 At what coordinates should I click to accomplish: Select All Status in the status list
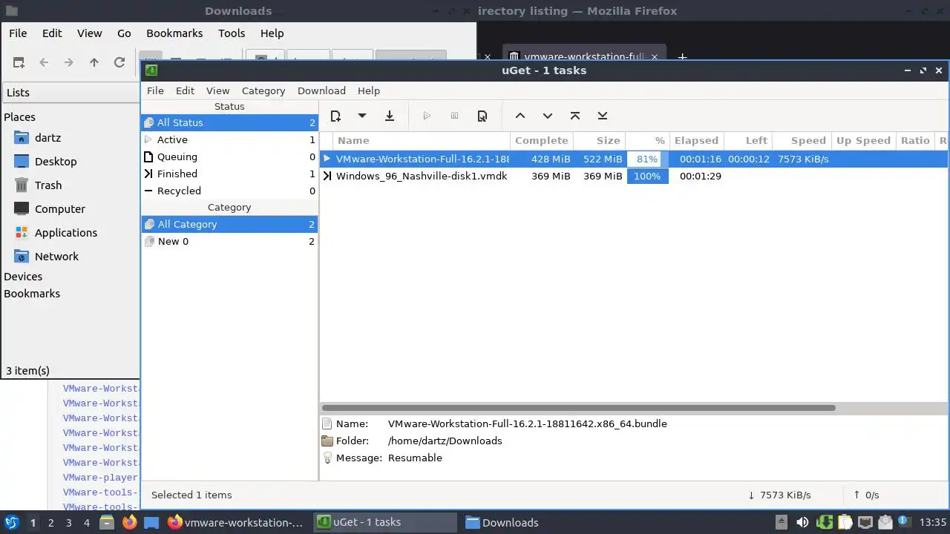229,122
